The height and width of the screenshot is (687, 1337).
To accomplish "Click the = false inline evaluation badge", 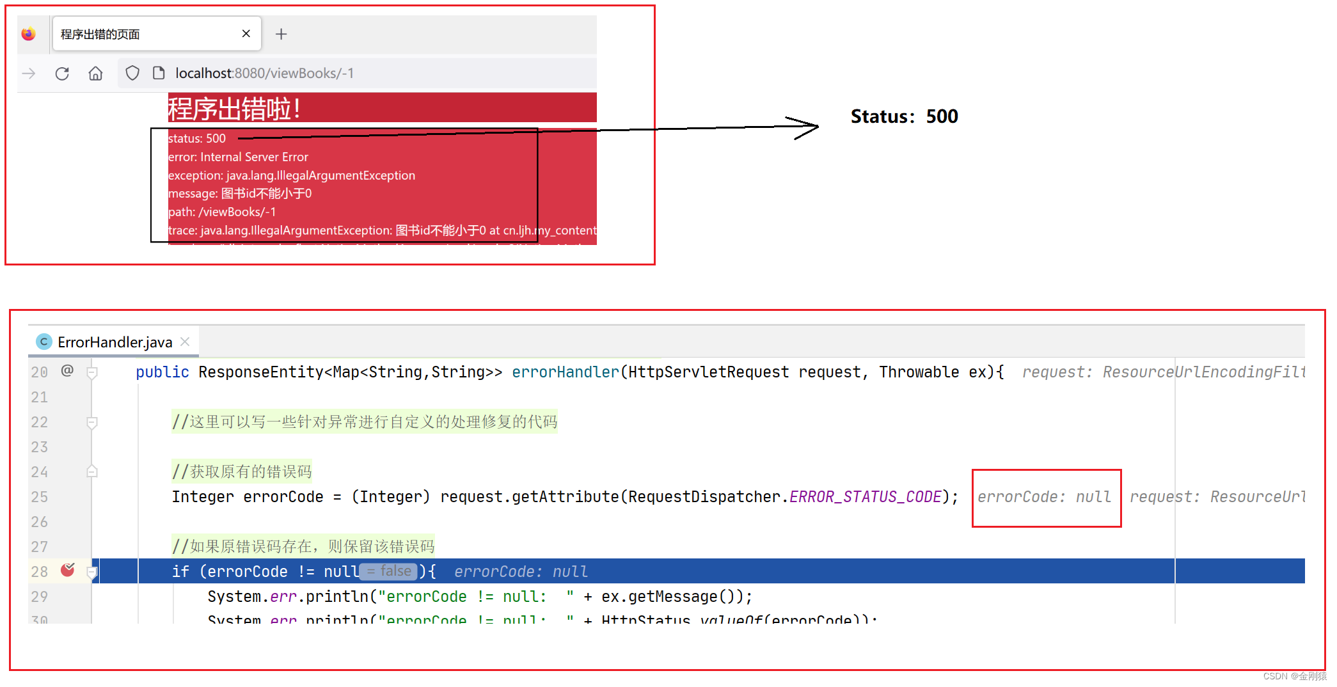I will (389, 571).
